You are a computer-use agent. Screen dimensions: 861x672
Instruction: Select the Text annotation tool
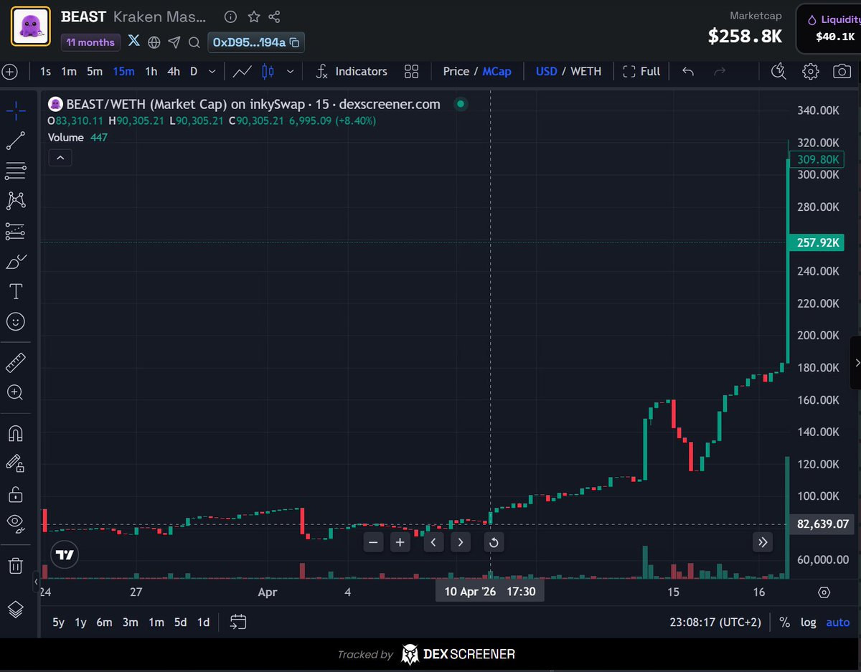click(16, 292)
